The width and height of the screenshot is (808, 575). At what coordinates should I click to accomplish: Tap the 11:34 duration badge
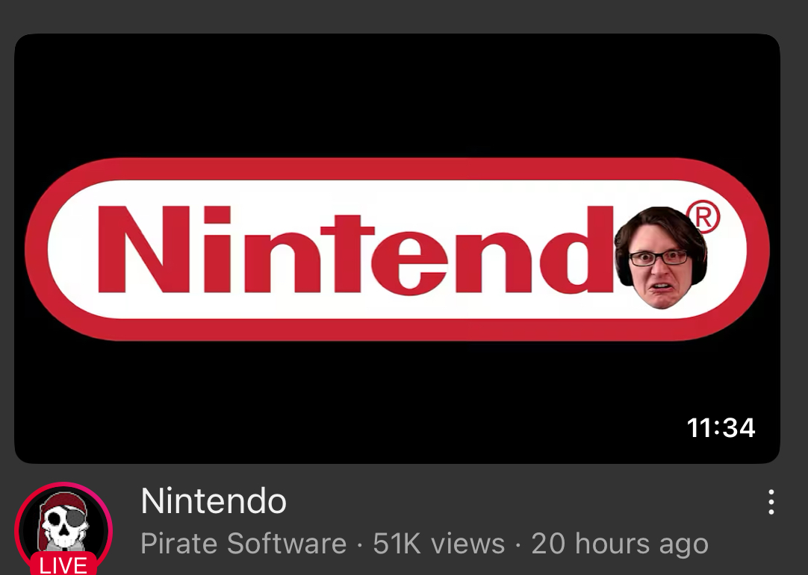tap(721, 428)
